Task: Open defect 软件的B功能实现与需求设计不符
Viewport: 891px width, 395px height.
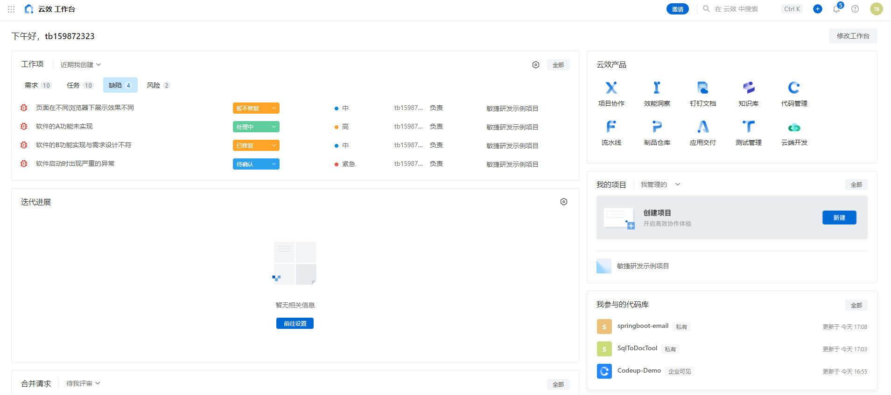Action: coord(84,145)
